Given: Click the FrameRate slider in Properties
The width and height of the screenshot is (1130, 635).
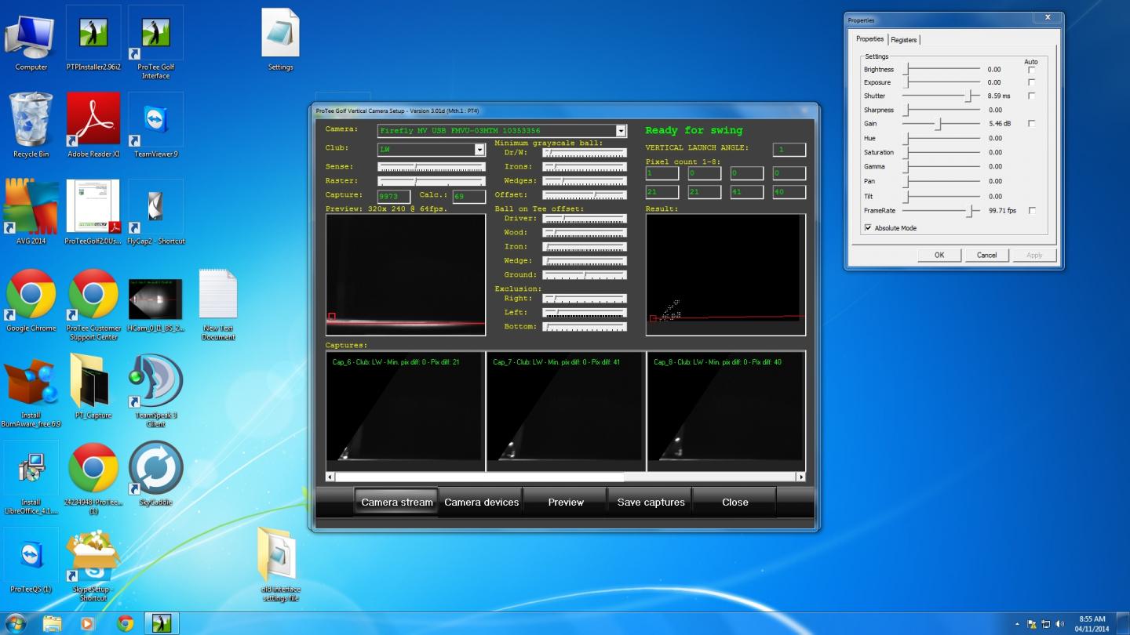Looking at the screenshot, I should pos(942,211).
